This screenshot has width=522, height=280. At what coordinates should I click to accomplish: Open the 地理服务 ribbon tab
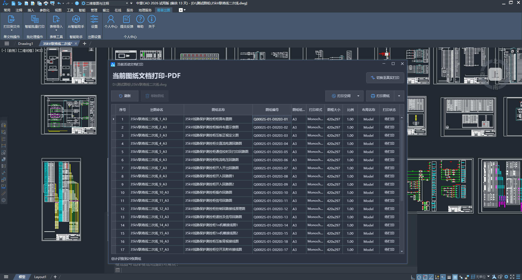tap(145, 10)
